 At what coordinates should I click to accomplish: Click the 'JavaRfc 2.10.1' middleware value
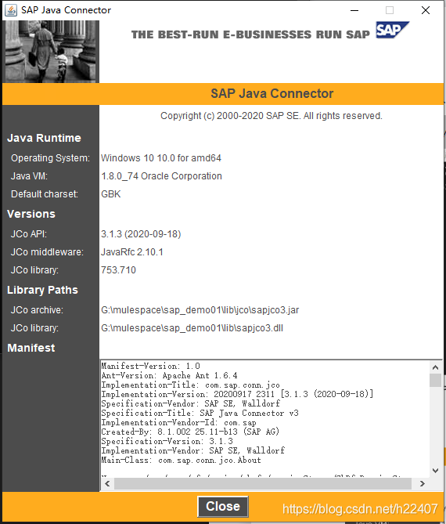tap(132, 252)
